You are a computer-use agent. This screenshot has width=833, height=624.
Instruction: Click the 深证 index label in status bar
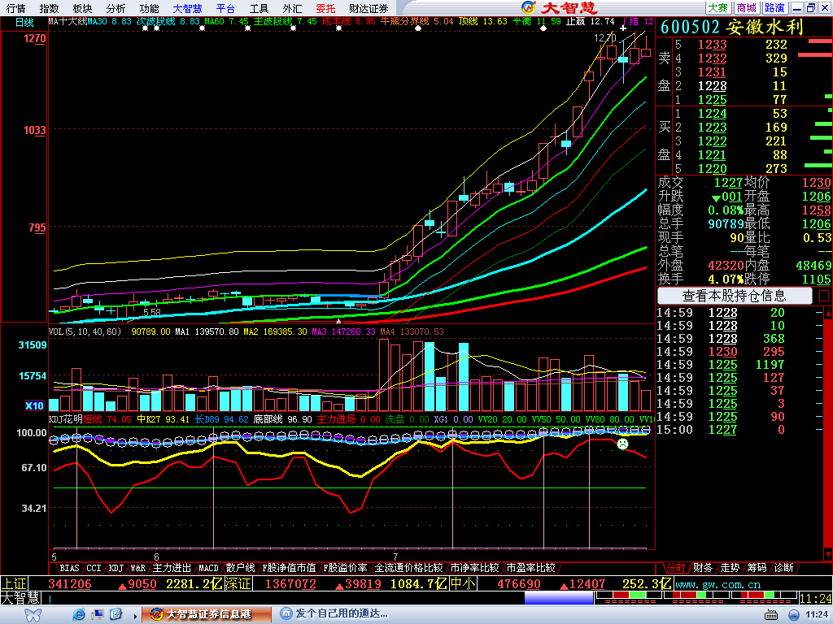tap(238, 584)
